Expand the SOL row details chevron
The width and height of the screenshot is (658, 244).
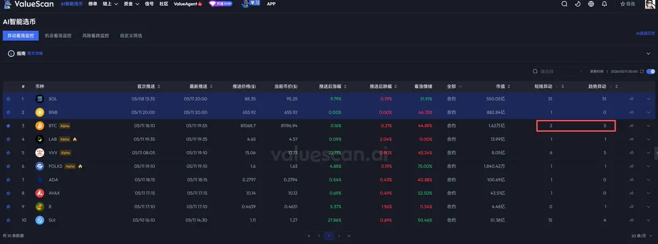coord(648,99)
